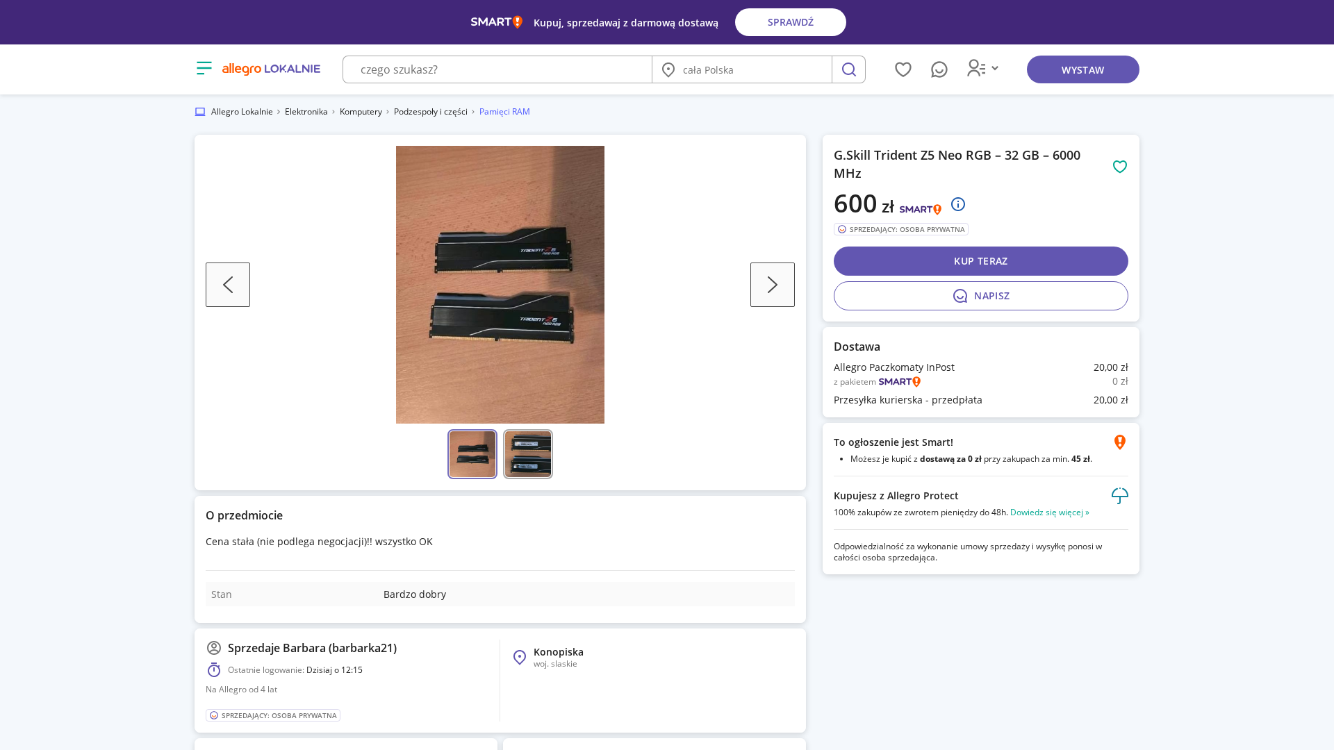Add listing to favorites heart
The image size is (1334, 750).
coord(1120,167)
